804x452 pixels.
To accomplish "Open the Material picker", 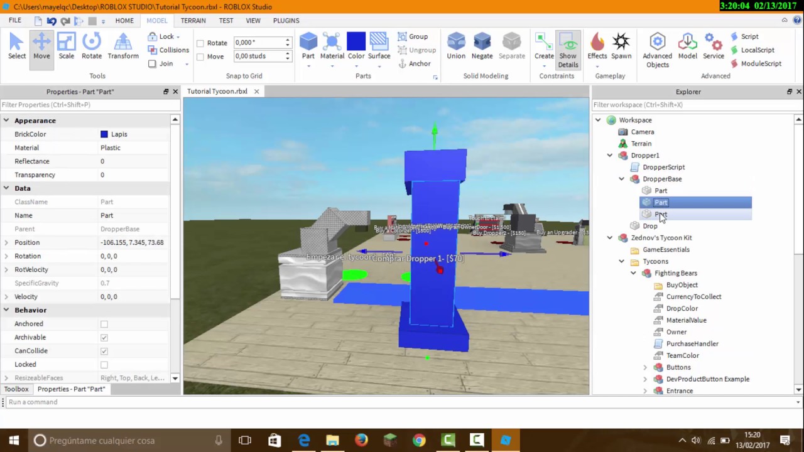I will click(332, 47).
